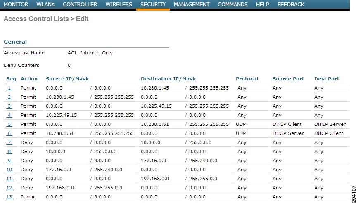Open ACL rule sequence 1
This screenshot has width=356, height=203.
(9, 88)
